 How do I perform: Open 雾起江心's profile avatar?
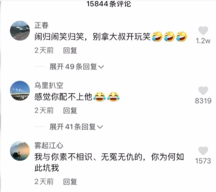tap(20, 151)
